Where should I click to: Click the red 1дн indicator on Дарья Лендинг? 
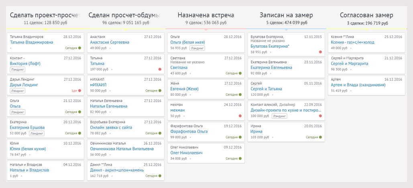tap(80, 91)
